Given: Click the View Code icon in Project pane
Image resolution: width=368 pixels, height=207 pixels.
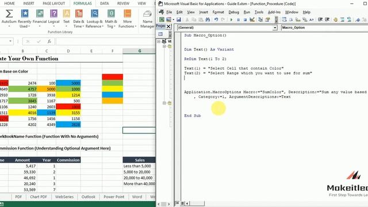Looking at the screenshot, I should [x=160, y=34].
